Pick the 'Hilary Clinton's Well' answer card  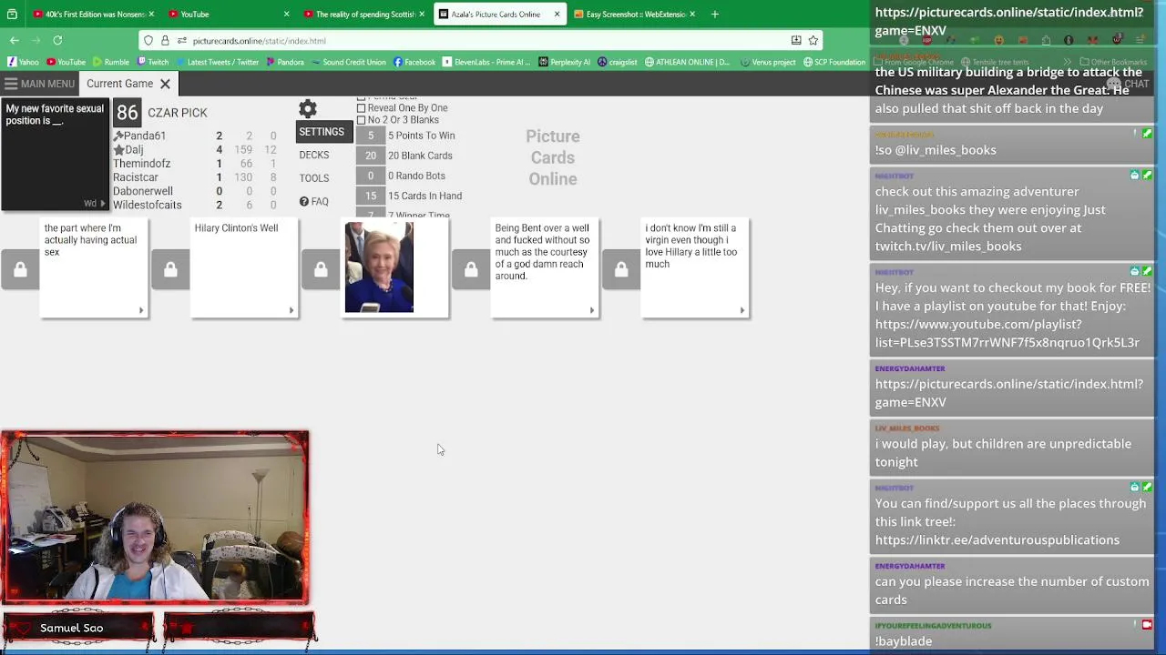pyautogui.click(x=244, y=268)
